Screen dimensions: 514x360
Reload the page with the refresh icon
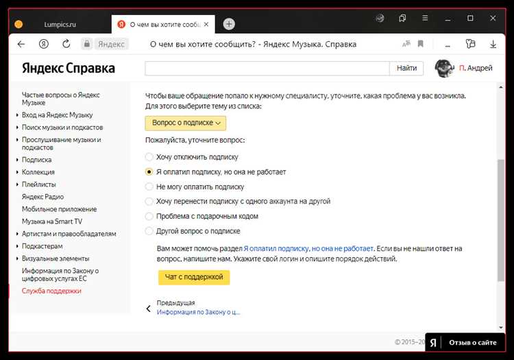point(66,44)
